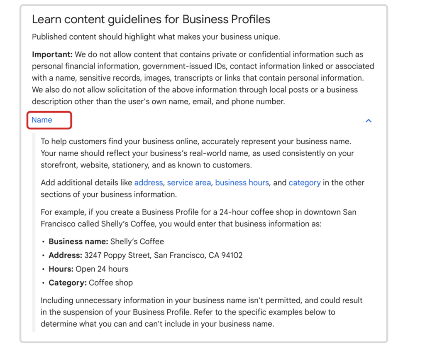The width and height of the screenshot is (425, 347).
Task: Open the business hours link
Action: pos(242,182)
